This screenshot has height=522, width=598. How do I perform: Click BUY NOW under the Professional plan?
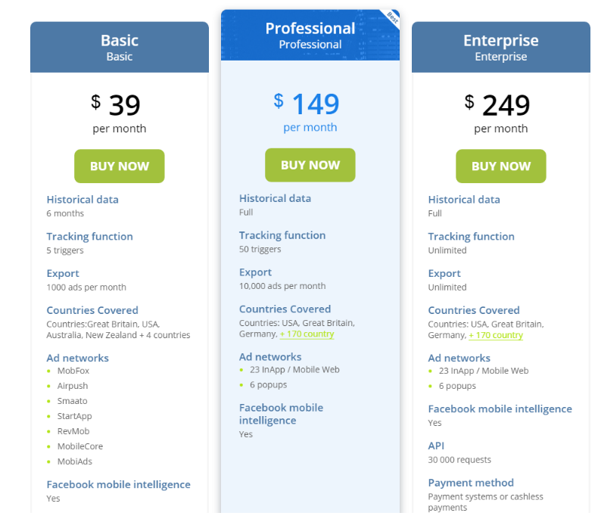click(310, 165)
